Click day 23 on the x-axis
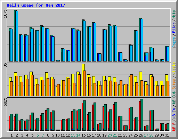This screenshot has height=139, width=178. (125, 135)
